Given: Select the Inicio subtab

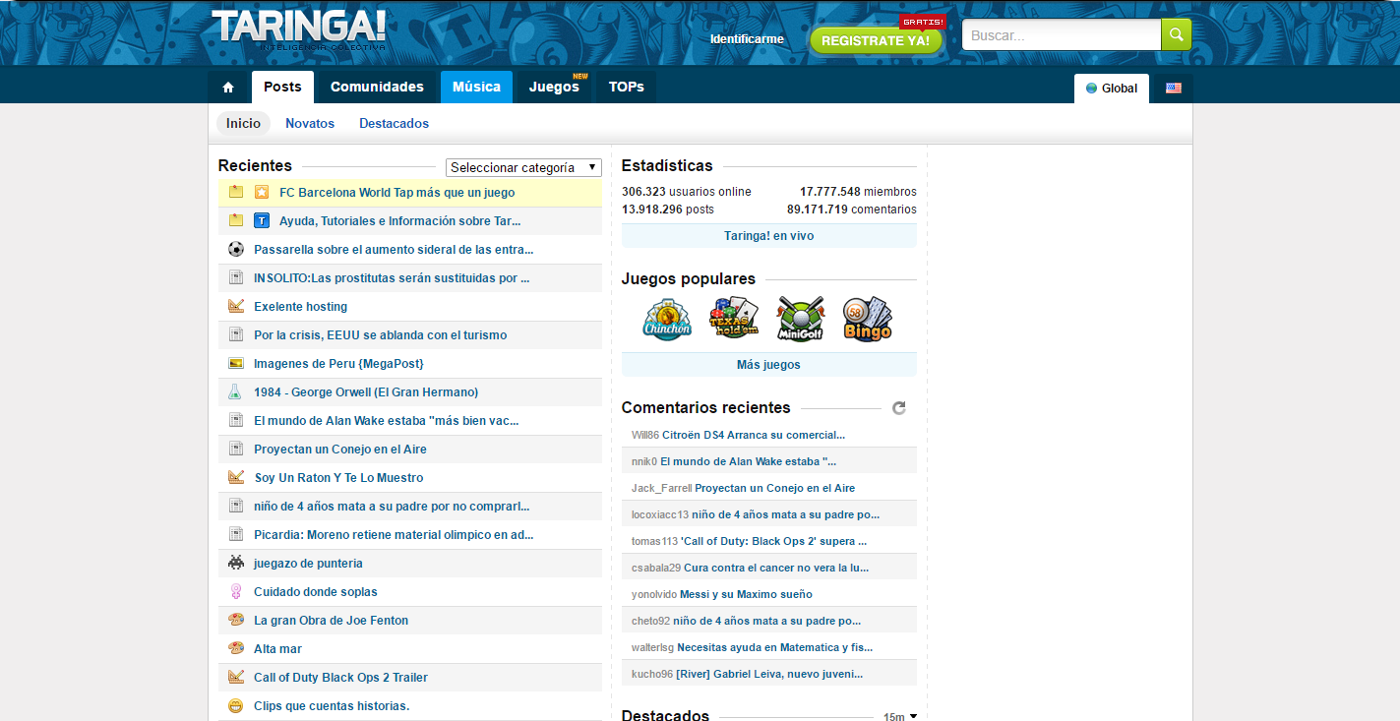Looking at the screenshot, I should click(x=243, y=123).
